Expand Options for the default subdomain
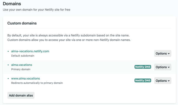Screen dimensions: 178x105 point(163,54)
